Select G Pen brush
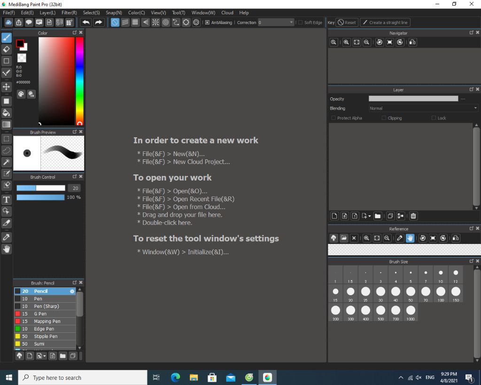481x385 pixels. point(45,314)
